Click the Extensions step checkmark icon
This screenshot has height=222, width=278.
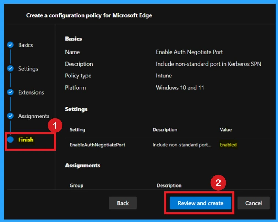pyautogui.click(x=10, y=92)
